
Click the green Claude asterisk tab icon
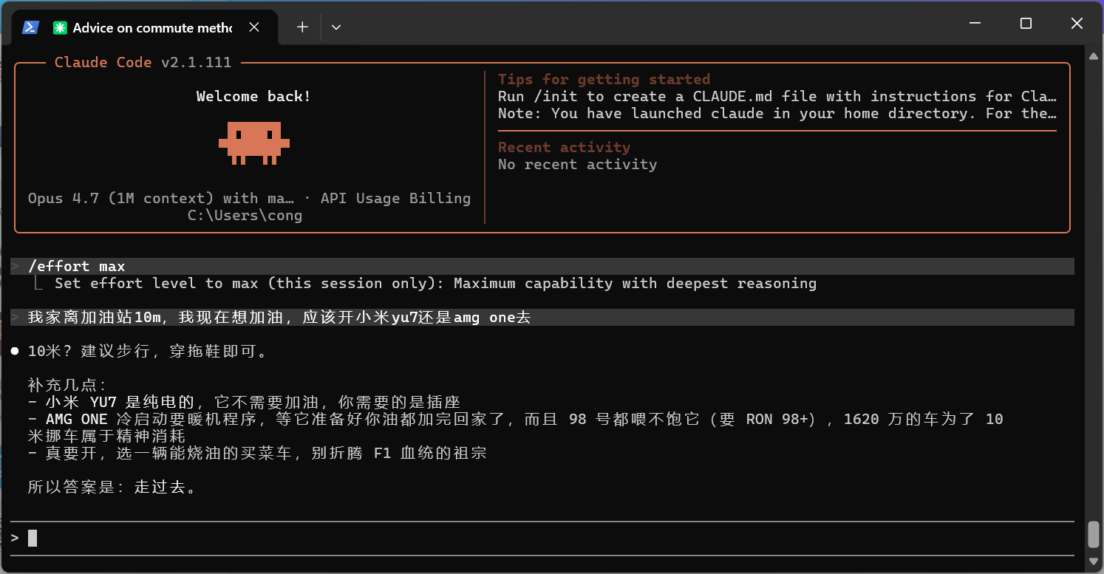[x=60, y=27]
